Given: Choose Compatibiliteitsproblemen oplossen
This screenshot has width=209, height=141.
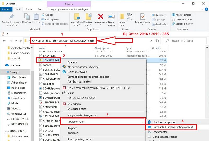Looking at the screenshot, I should pyautogui.click(x=89, y=77).
